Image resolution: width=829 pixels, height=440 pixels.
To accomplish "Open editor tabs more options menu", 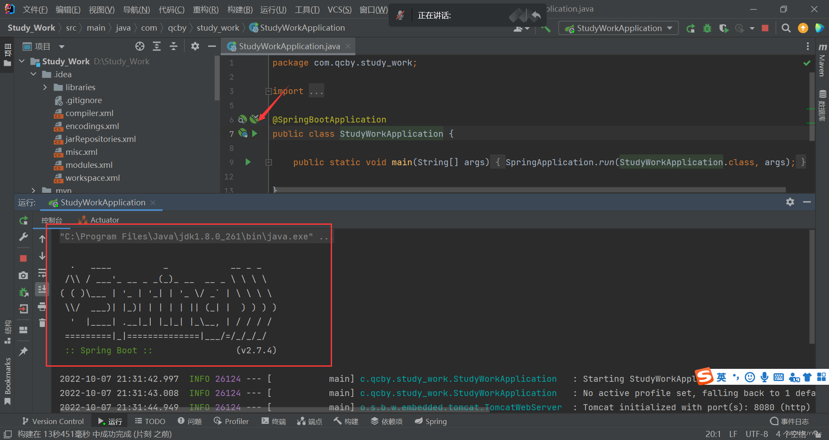I will click(x=807, y=46).
